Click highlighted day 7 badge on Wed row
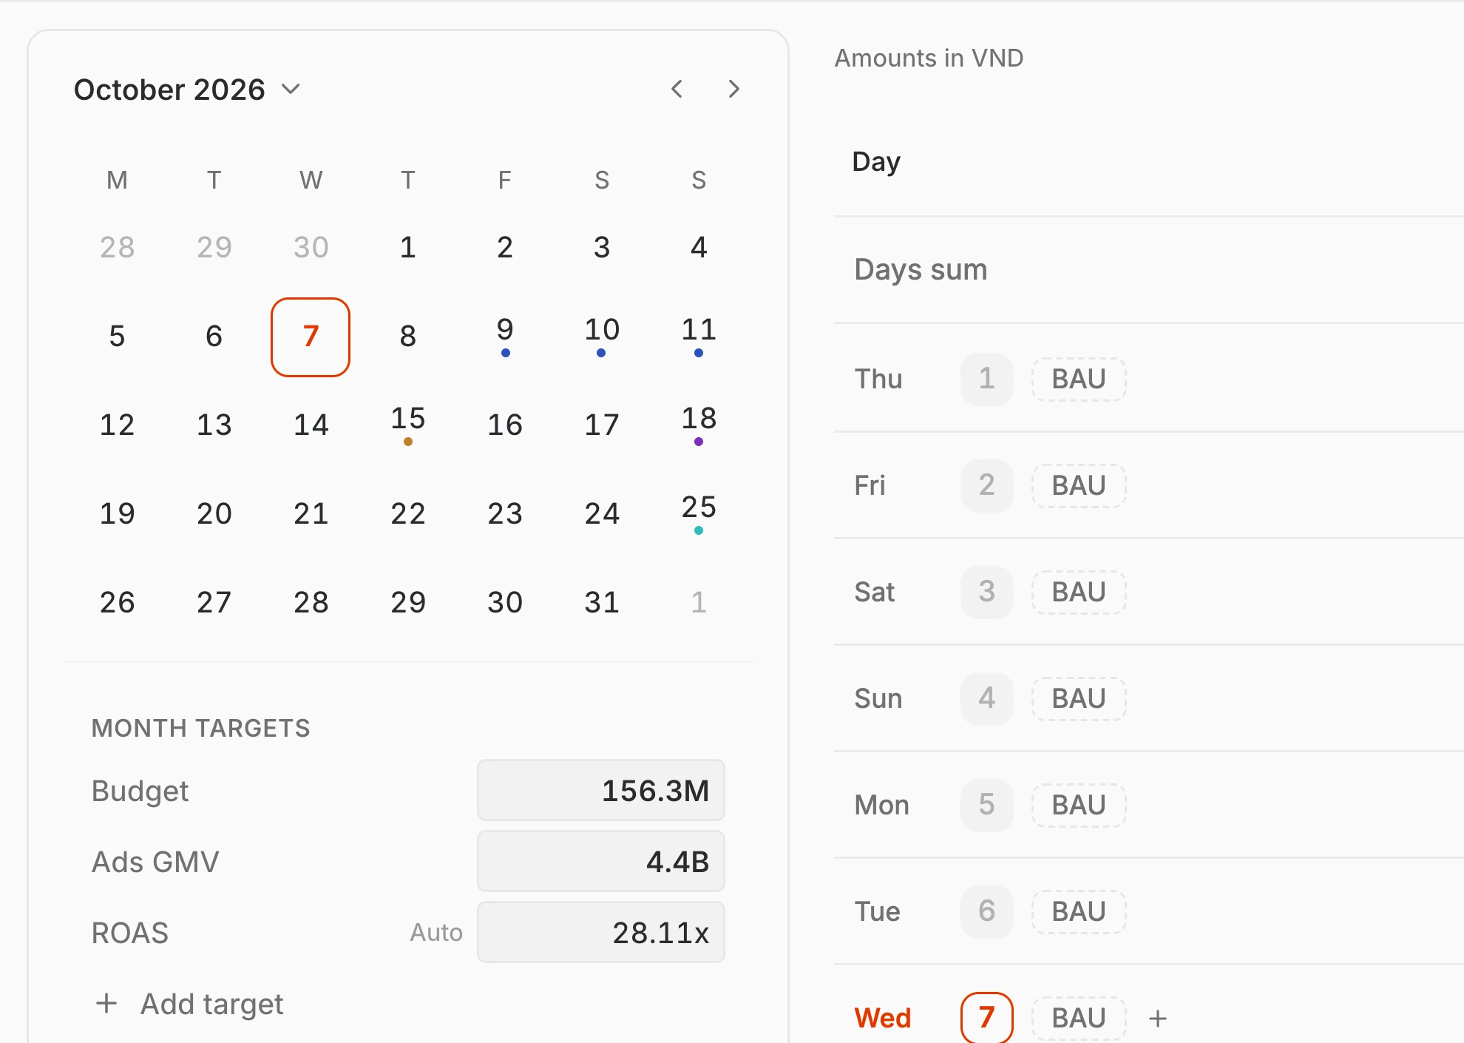The width and height of the screenshot is (1464, 1043). [x=986, y=1018]
